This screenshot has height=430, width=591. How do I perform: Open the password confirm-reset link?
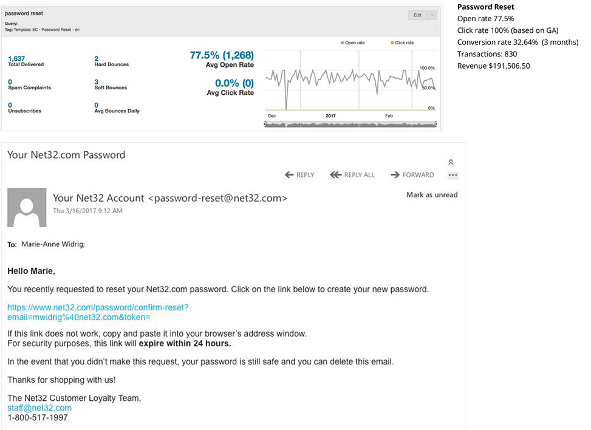click(98, 312)
